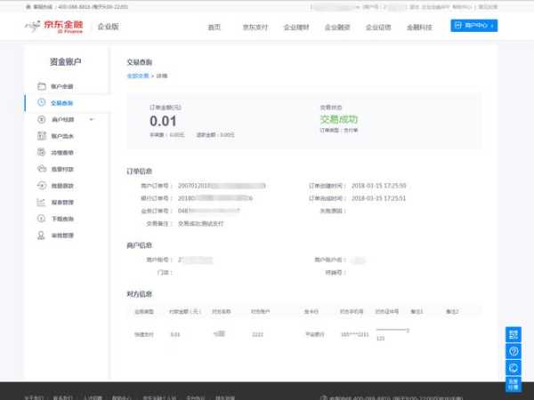The height and width of the screenshot is (400, 534).
Task: Go to 首页 in top navigation
Action: tap(214, 27)
